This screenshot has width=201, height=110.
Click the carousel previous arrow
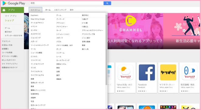(x=27, y=31)
